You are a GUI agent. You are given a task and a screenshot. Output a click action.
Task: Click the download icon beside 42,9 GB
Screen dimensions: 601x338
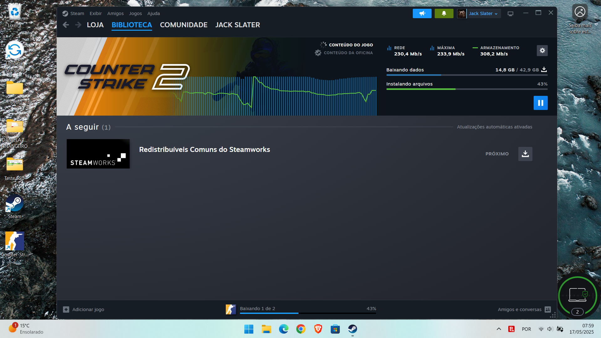pos(544,70)
